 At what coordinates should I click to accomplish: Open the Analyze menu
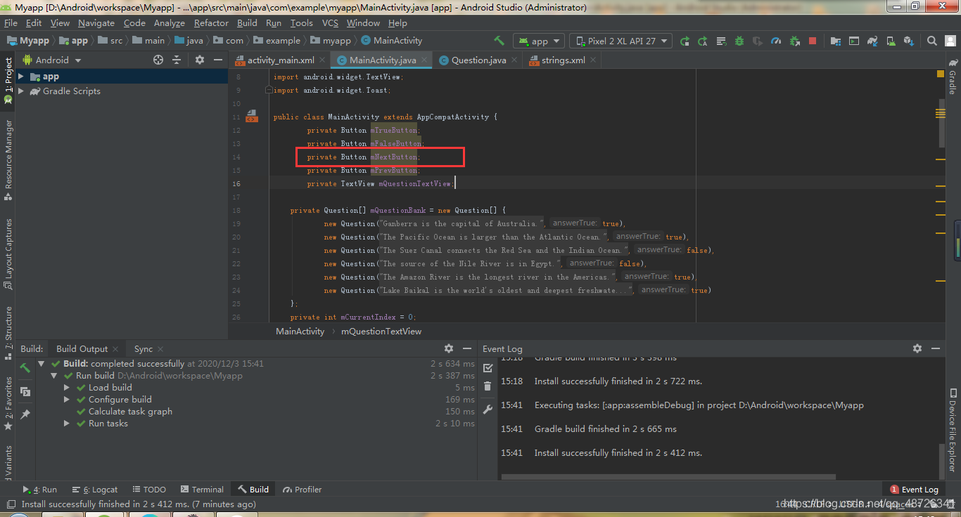pyautogui.click(x=169, y=23)
